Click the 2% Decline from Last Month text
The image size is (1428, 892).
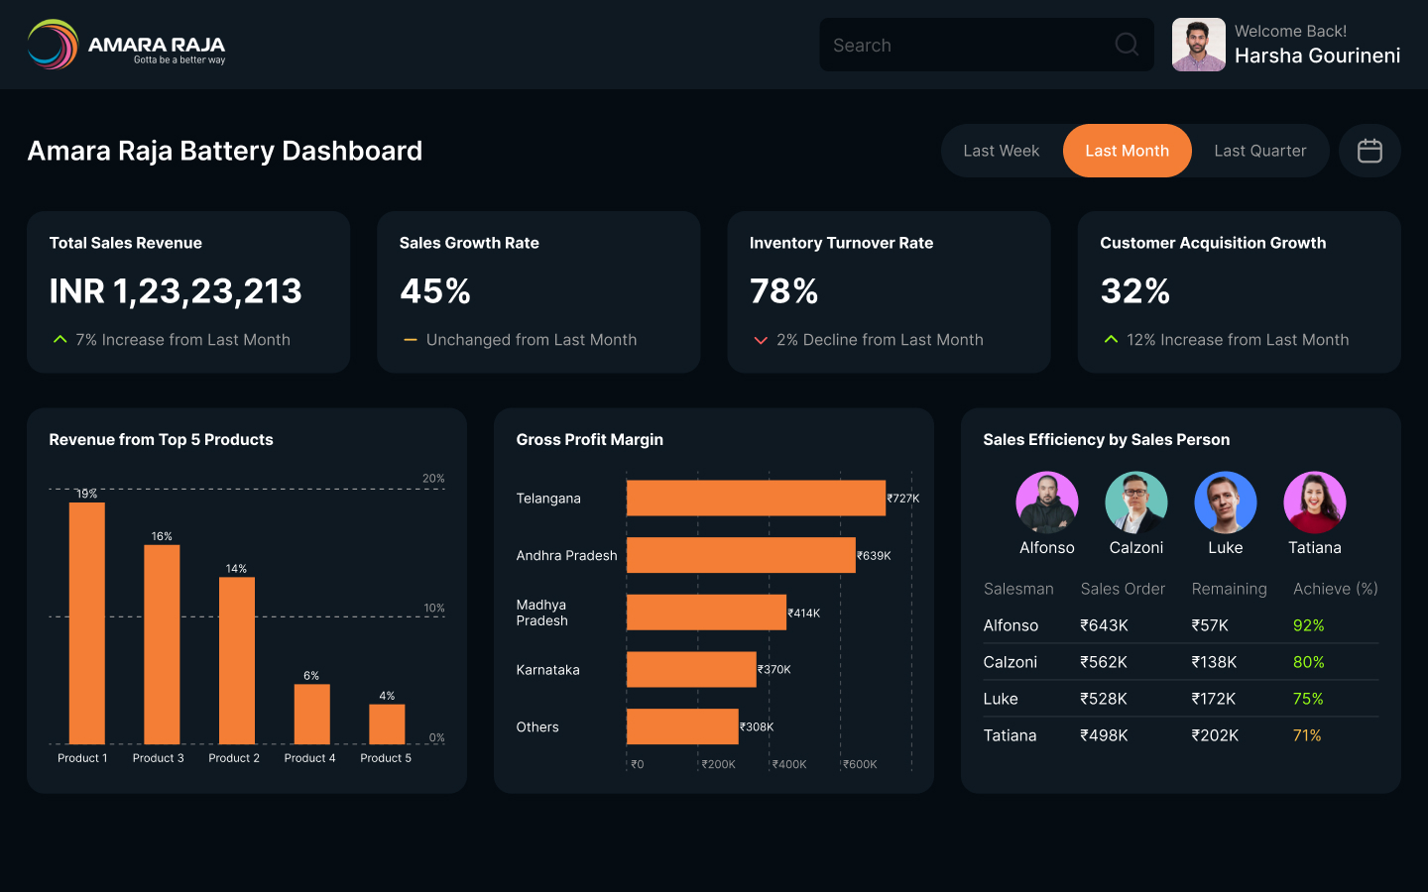[880, 340]
